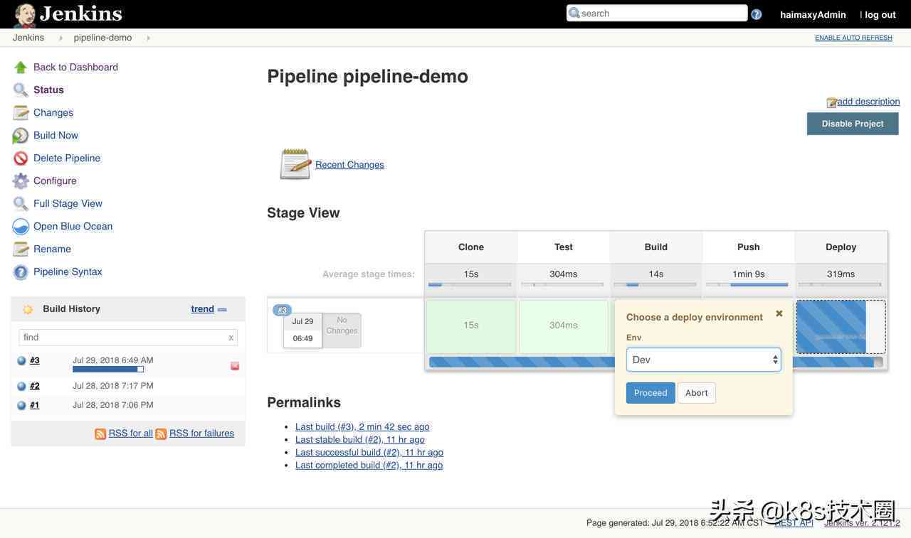Click the striped Deploy stage cell
This screenshot has height=538, width=911.
(x=841, y=327)
